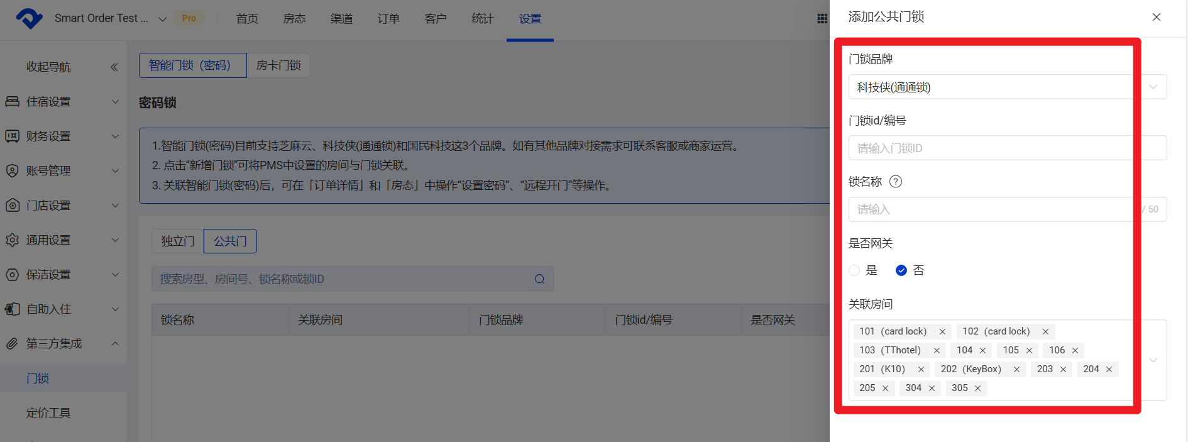The height and width of the screenshot is (442, 1188).
Task: Collapse navigation with double-chevron icon
Action: 114,67
